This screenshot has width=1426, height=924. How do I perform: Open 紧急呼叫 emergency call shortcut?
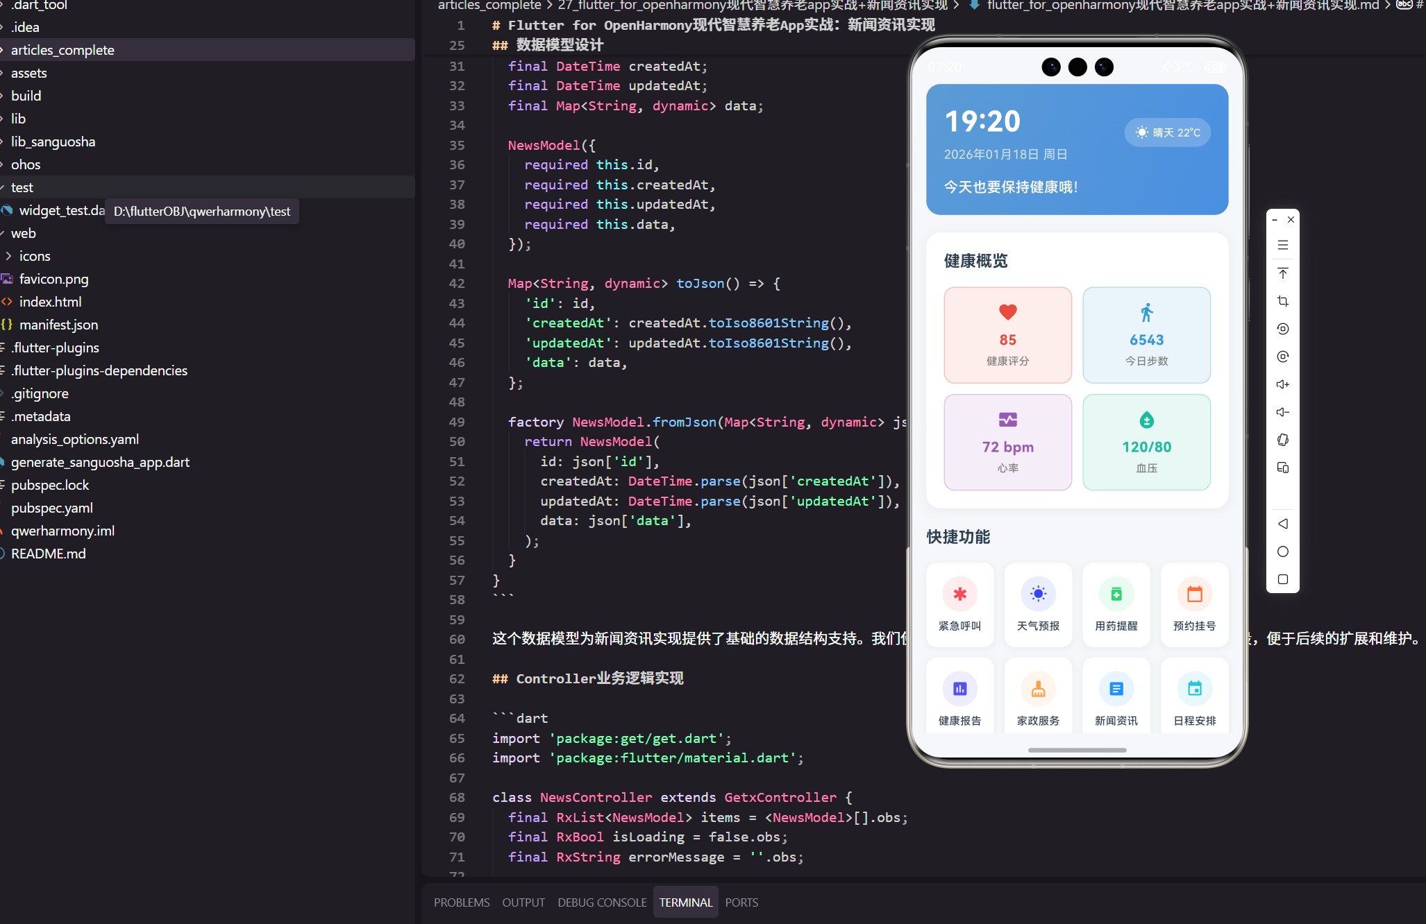pos(959,604)
